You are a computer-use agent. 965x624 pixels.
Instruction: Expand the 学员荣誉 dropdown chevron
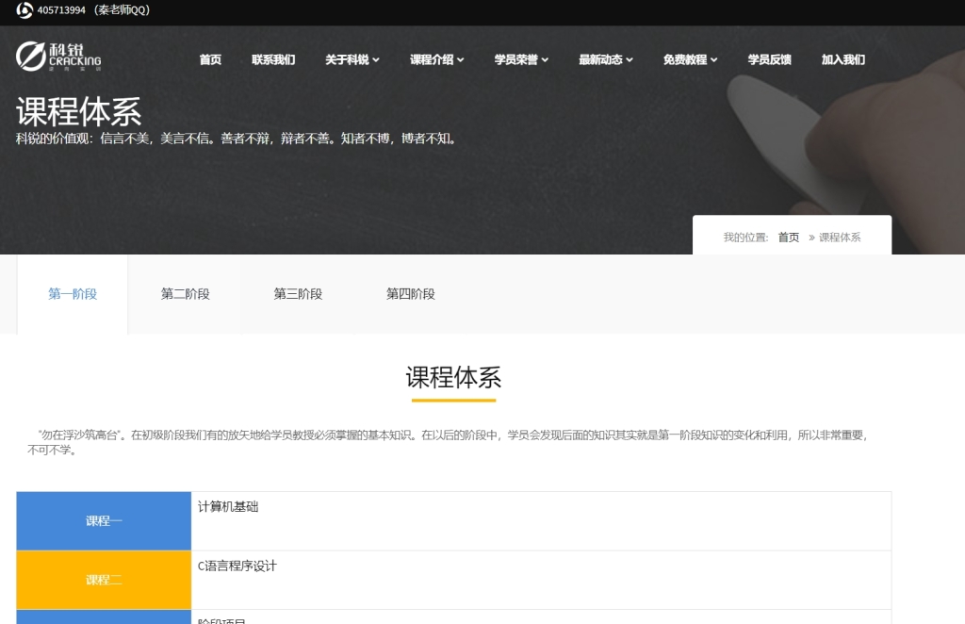click(545, 59)
